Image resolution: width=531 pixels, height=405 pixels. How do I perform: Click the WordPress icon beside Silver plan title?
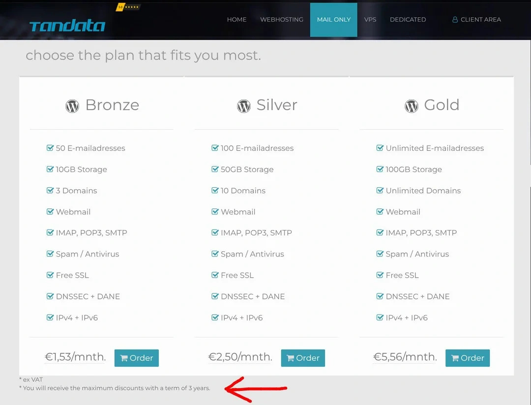click(x=243, y=105)
